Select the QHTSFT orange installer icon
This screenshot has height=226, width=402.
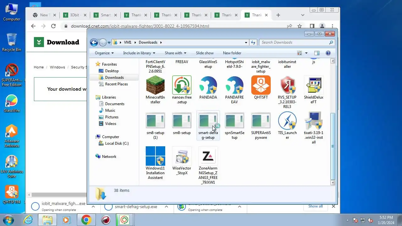[x=261, y=85]
